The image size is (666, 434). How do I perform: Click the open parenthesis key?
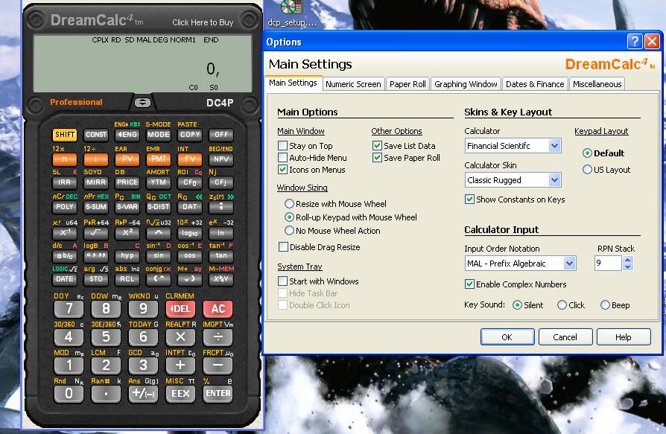[x=159, y=278]
